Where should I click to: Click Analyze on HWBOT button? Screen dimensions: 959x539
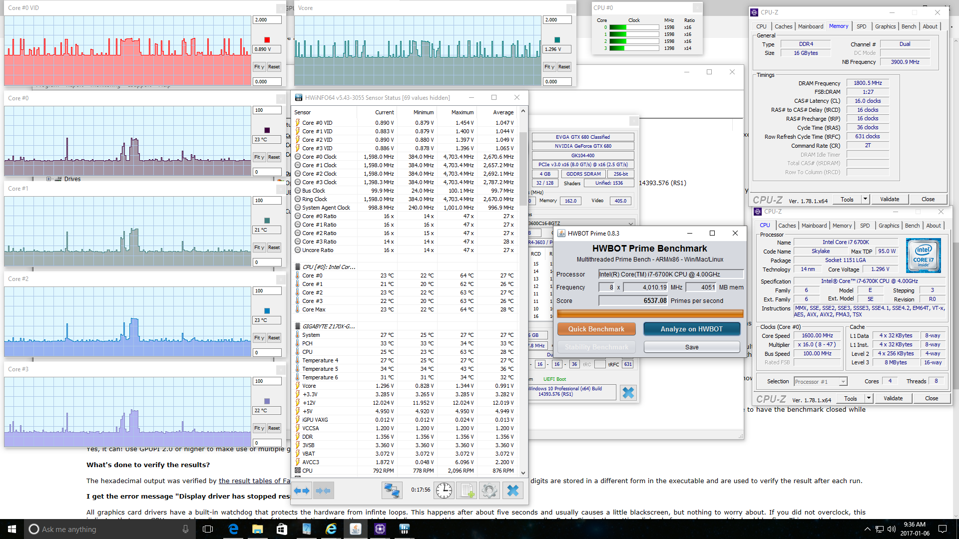692,329
